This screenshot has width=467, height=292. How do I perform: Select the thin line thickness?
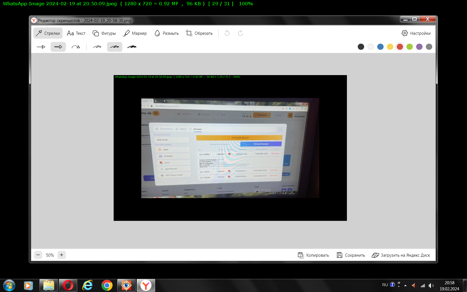pos(97,47)
